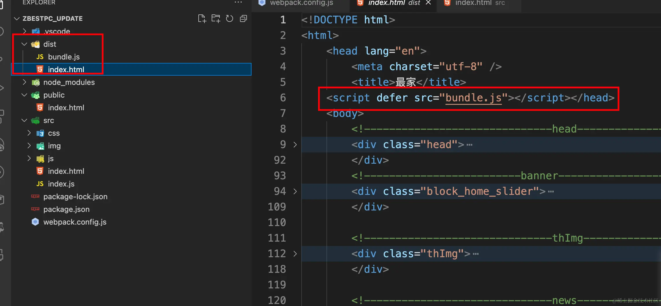Screen dimensions: 661x306
Task: Click the folded ellipsis after block_home_slider div
Action: (551, 192)
